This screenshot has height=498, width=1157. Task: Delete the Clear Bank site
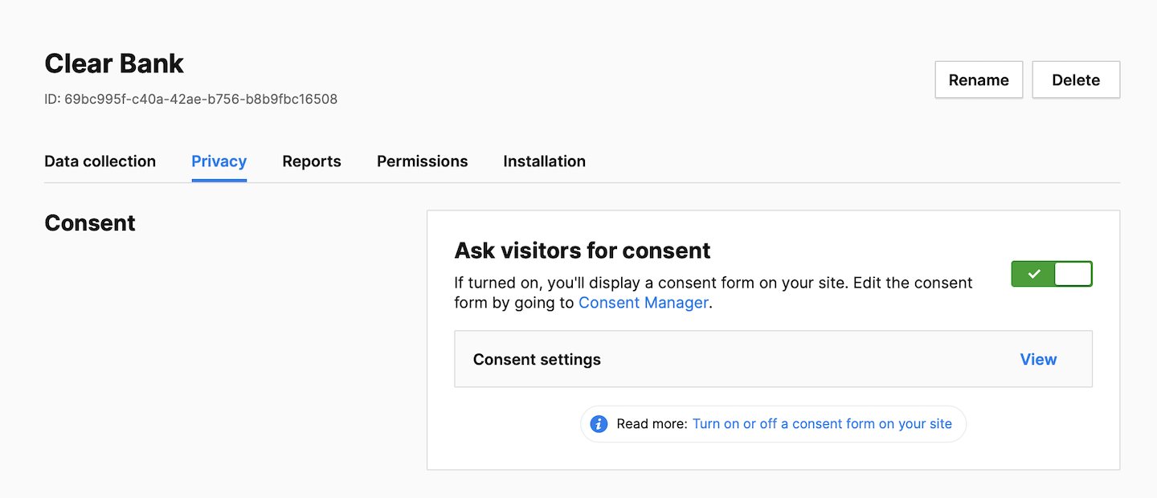(x=1076, y=80)
